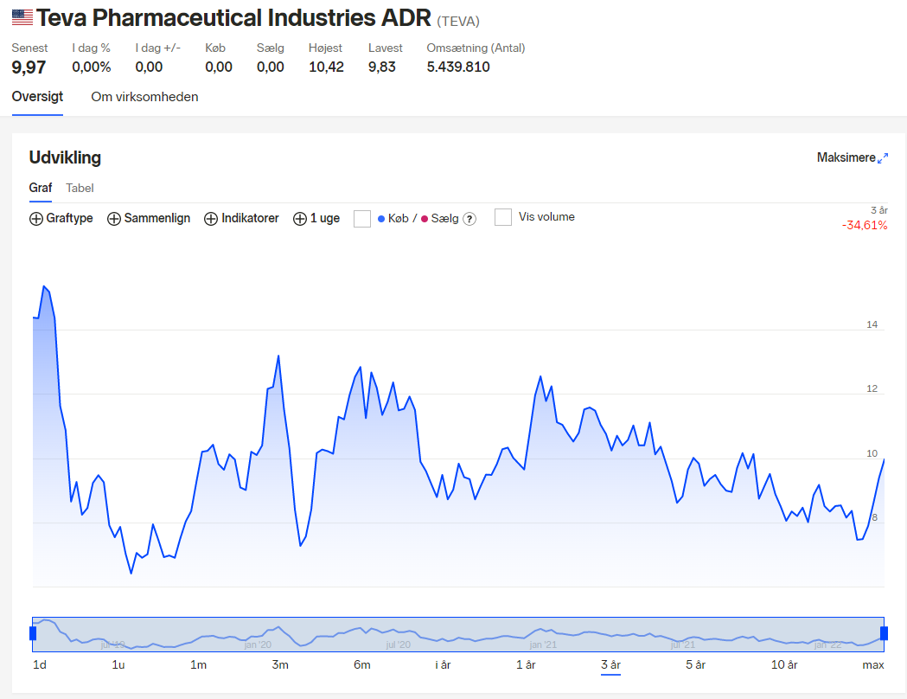The image size is (907, 699).
Task: Select the max time range
Action: tap(873, 665)
